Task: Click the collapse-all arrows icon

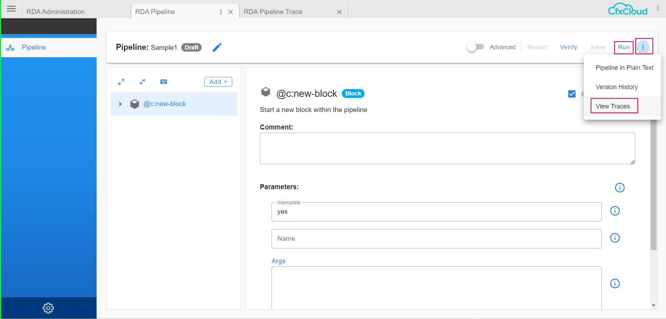Action: [x=142, y=82]
